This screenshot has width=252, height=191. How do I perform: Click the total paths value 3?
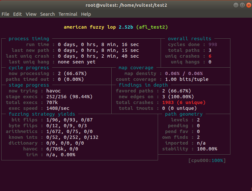pyautogui.click(x=210, y=50)
